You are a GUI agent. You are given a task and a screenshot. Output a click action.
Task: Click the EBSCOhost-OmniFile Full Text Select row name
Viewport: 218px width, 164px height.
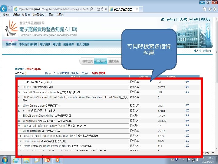pos(75,99)
